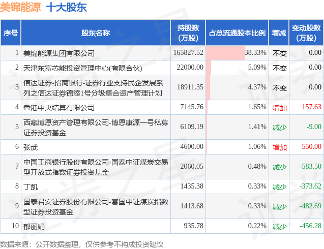This screenshot has width=324, height=249.
Task: Click the change value -373.62
Action: 310,186
